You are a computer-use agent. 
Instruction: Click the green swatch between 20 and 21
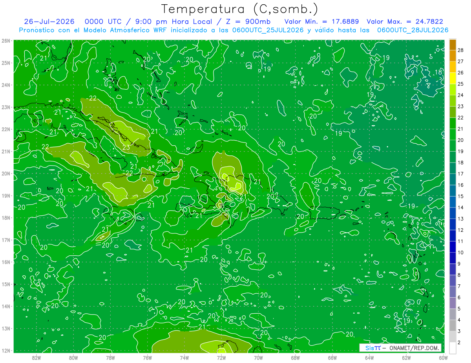[453, 135]
